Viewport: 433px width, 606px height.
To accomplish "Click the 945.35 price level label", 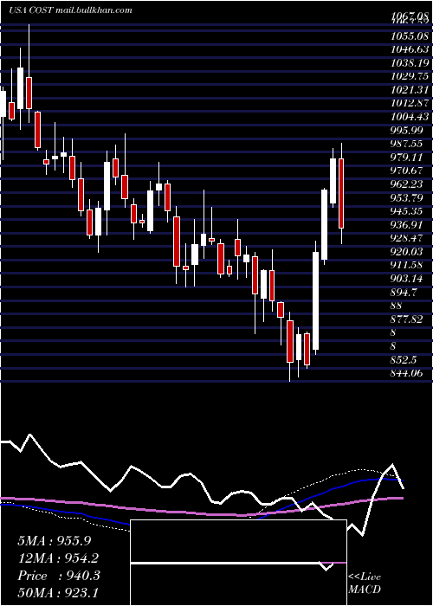I will (x=407, y=211).
